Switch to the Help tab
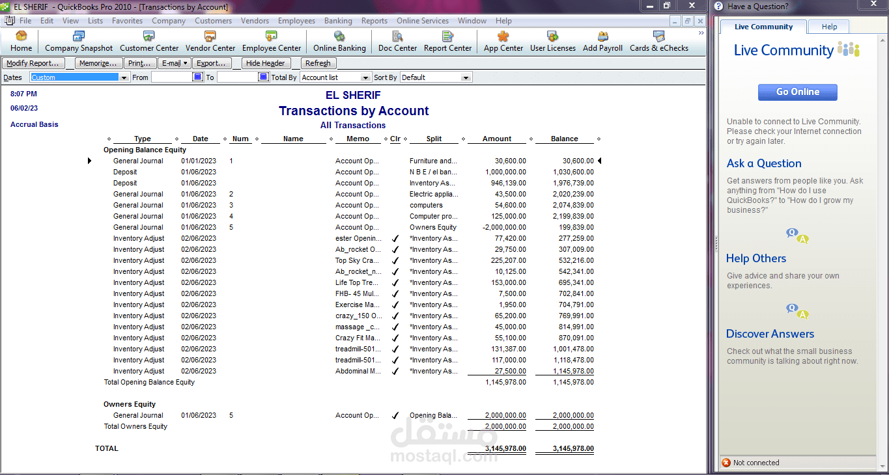Screen dimensions: 889x475 [829, 27]
